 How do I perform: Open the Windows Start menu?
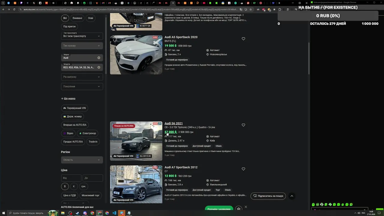point(3,213)
